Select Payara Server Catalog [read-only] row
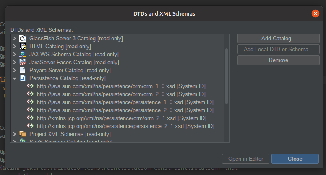Image resolution: width=326 pixels, height=175 pixels. tap(70, 70)
